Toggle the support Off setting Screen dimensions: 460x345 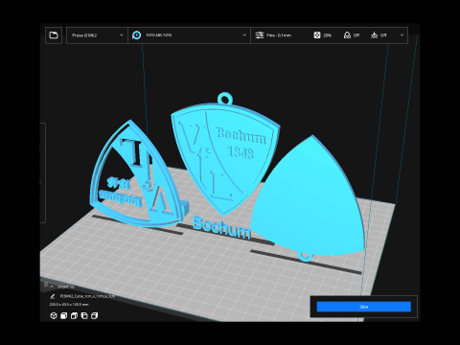click(x=352, y=35)
